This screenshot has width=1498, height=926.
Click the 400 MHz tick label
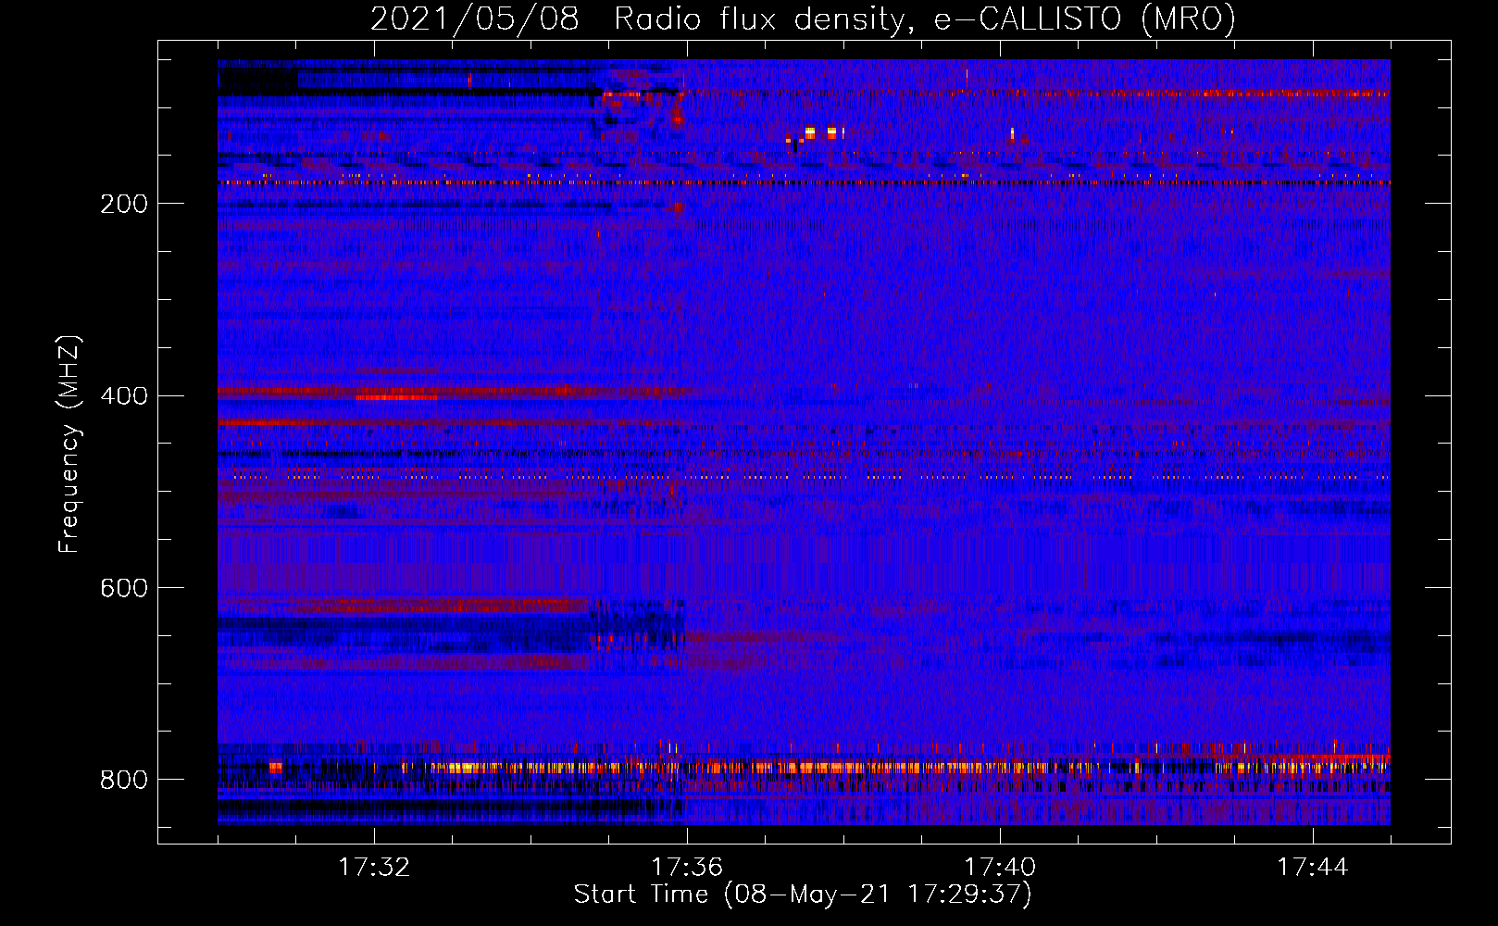pyautogui.click(x=124, y=396)
